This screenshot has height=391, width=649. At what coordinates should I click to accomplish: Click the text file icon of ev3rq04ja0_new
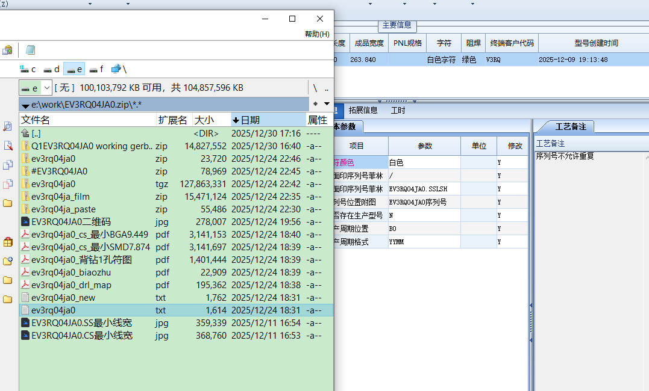[25, 297]
